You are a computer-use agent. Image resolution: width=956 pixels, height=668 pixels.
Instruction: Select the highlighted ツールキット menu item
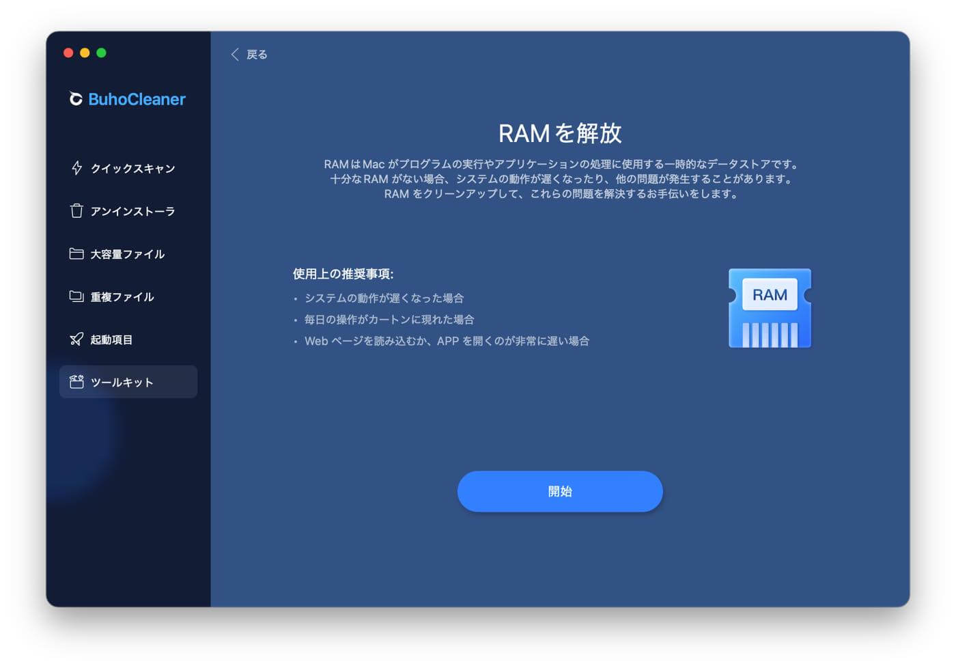(123, 382)
